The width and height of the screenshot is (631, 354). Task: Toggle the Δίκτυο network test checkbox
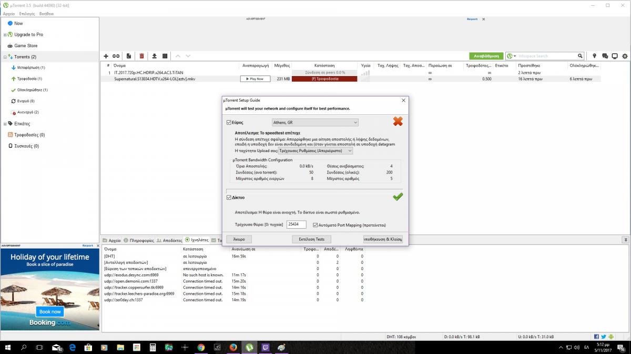229,197
